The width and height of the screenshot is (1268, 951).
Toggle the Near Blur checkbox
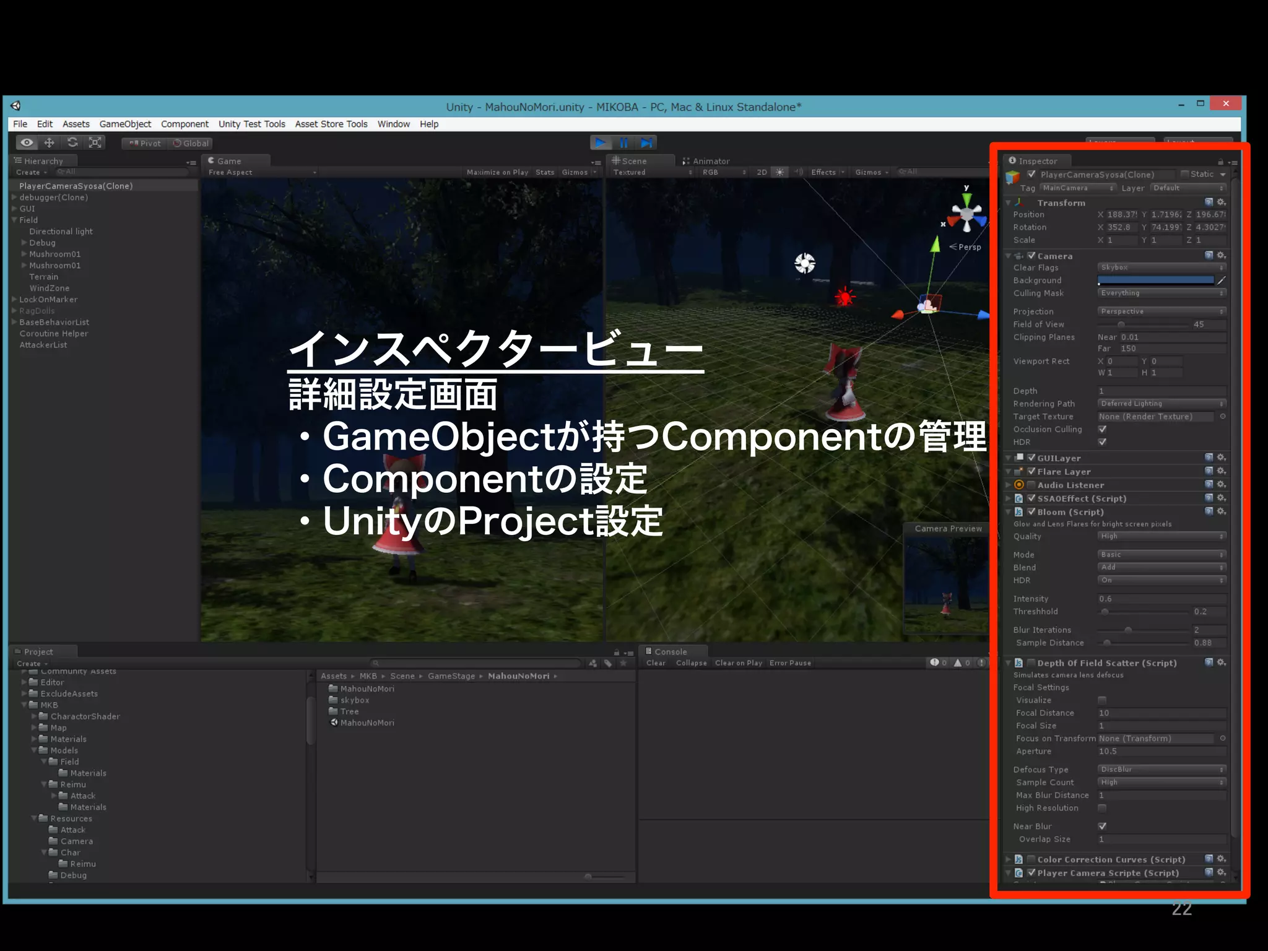tap(1102, 827)
